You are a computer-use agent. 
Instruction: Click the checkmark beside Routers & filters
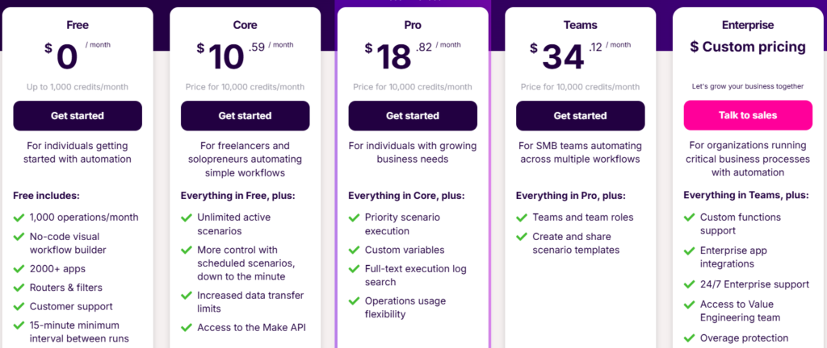click(19, 288)
